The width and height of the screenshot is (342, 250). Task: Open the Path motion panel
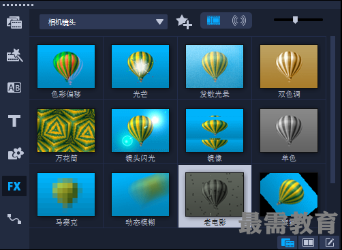point(14,219)
